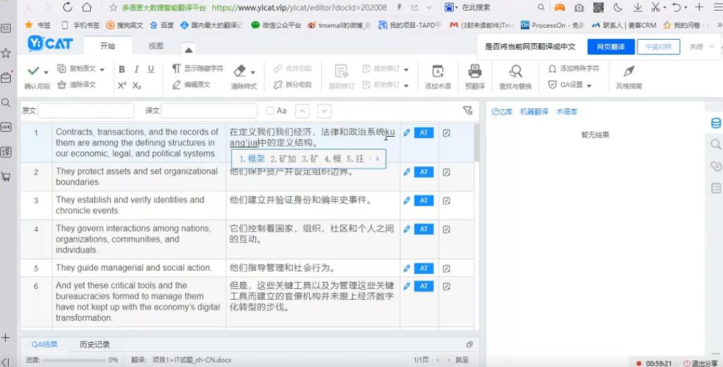The image size is (723, 367).
Task: Switch to the 机器翻译 tab
Action: [x=534, y=112]
